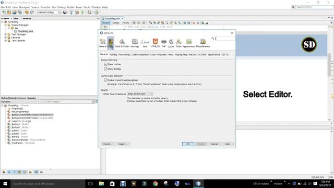The width and height of the screenshot is (334, 188).
Task: Open the Miscellaneous options category
Action: (203, 43)
